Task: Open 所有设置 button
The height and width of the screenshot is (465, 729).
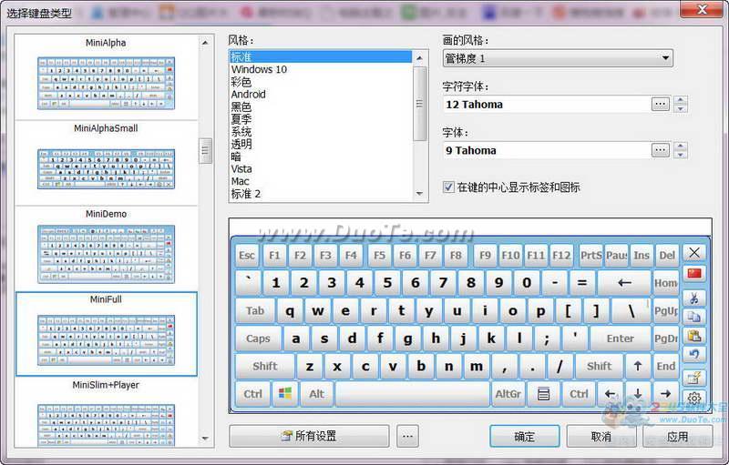Action: coord(309,436)
